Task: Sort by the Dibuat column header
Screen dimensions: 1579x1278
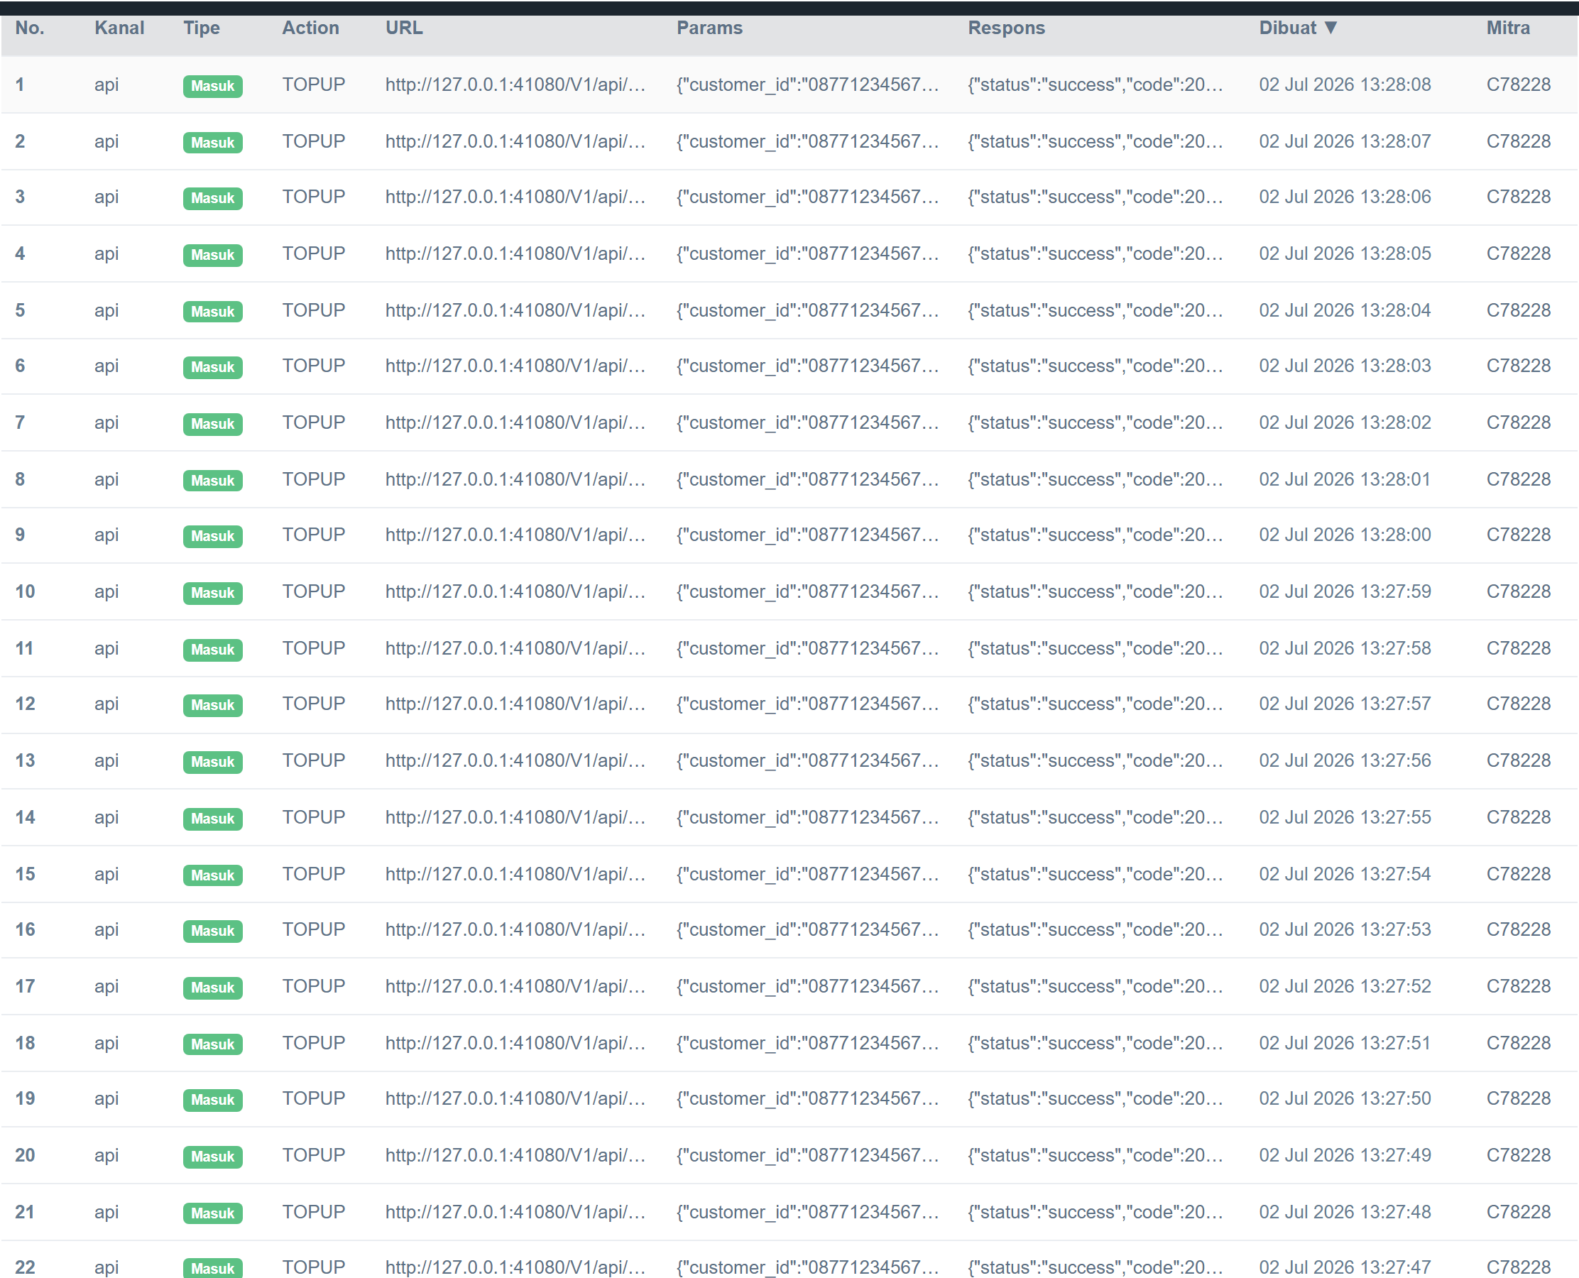Action: pos(1287,28)
